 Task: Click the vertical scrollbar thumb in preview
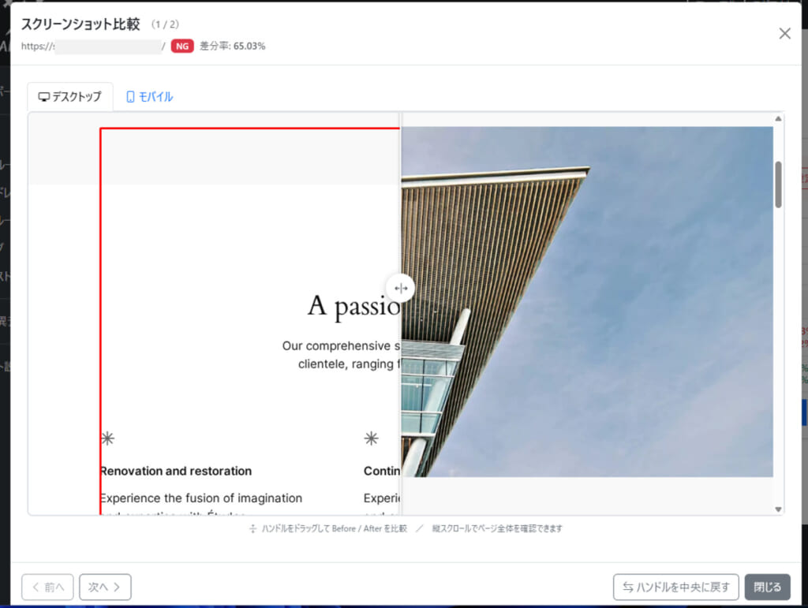pyautogui.click(x=779, y=185)
